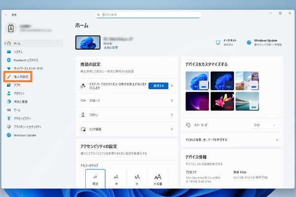This screenshot has width=296, height=197.
Task: Click the アクセシビリティ figure icon
Action: 9,118
